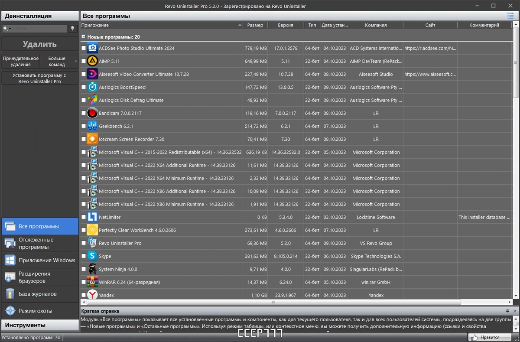The height and width of the screenshot is (342, 520).
Task: Open the База журналов module
Action: coord(40,294)
